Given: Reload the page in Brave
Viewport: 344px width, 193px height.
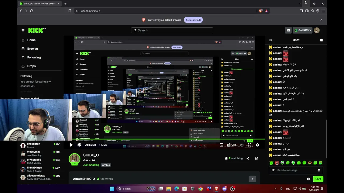Looking at the screenshot, I should coord(32,11).
